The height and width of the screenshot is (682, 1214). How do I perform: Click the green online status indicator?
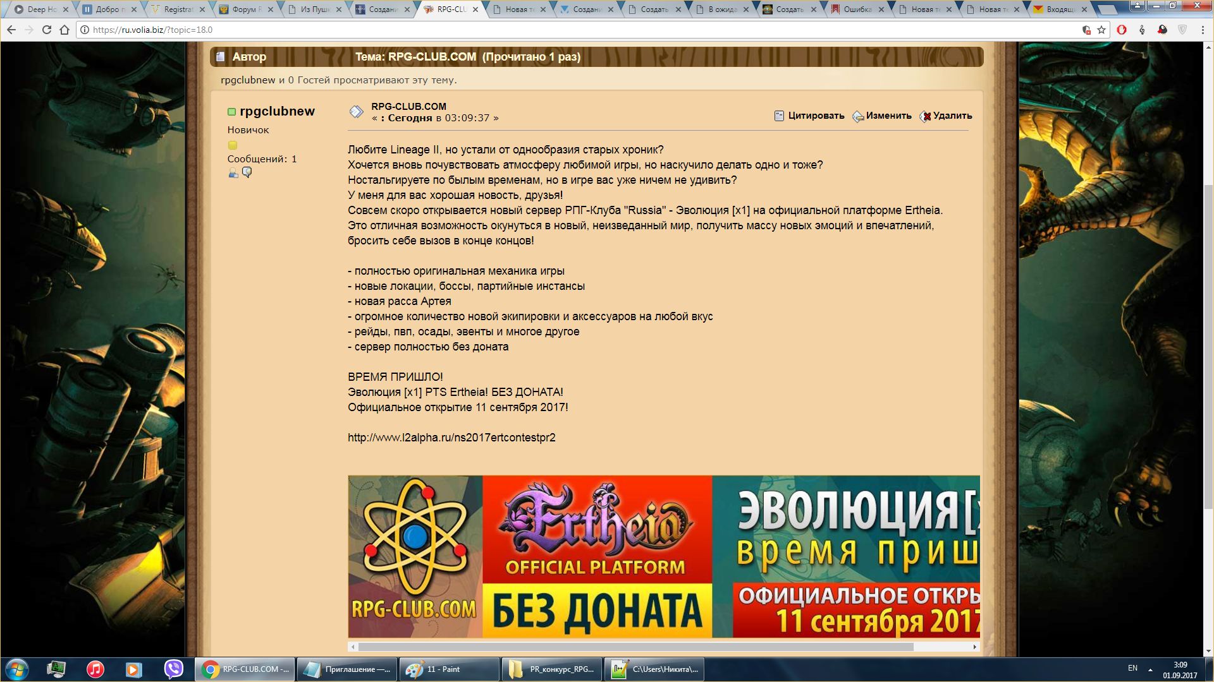(231, 112)
